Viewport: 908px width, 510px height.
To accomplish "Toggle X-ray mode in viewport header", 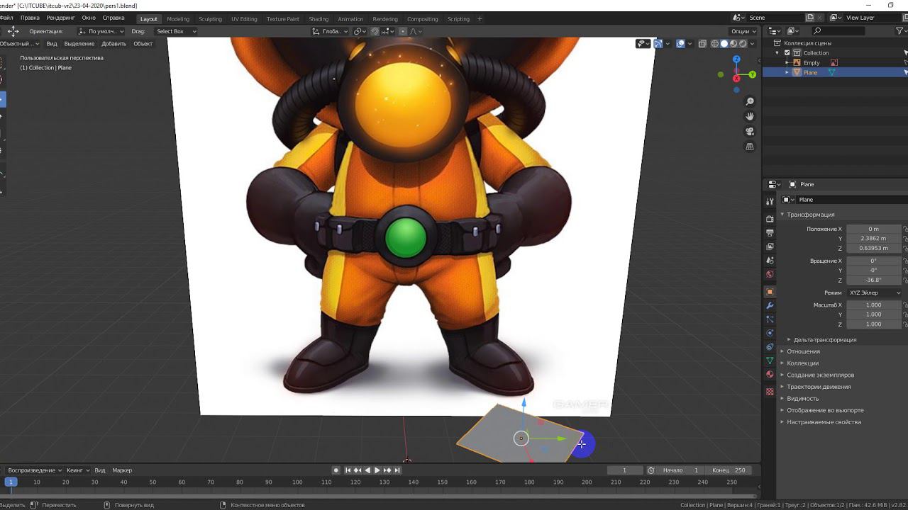I will (702, 44).
